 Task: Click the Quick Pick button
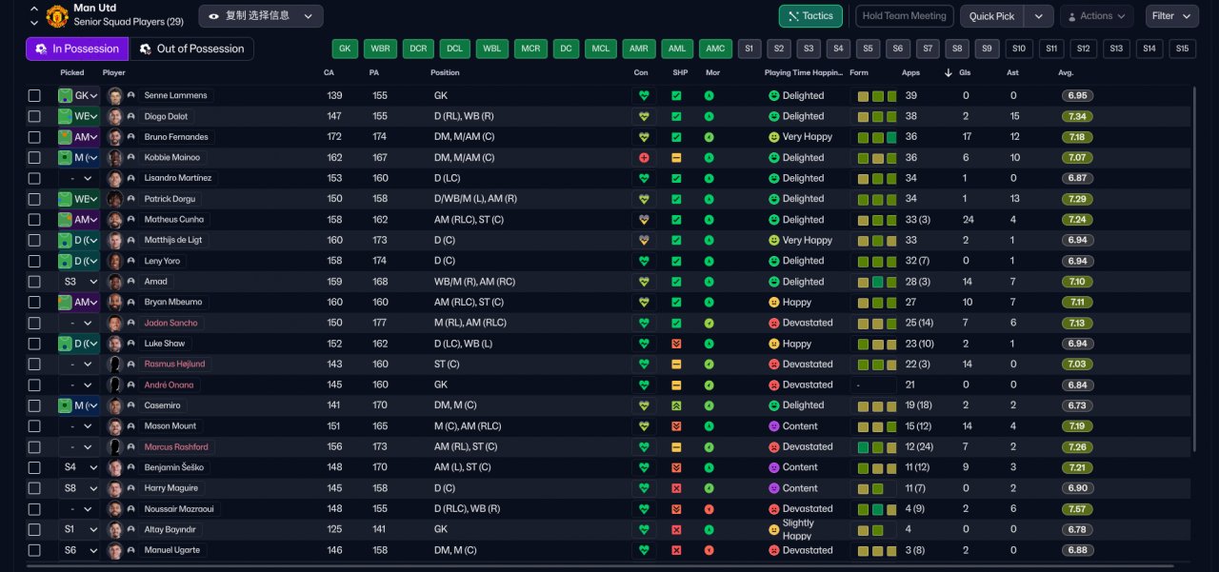[x=992, y=16]
